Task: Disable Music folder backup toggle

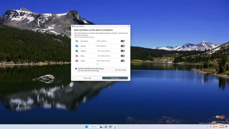Action: pyautogui.click(x=123, y=56)
